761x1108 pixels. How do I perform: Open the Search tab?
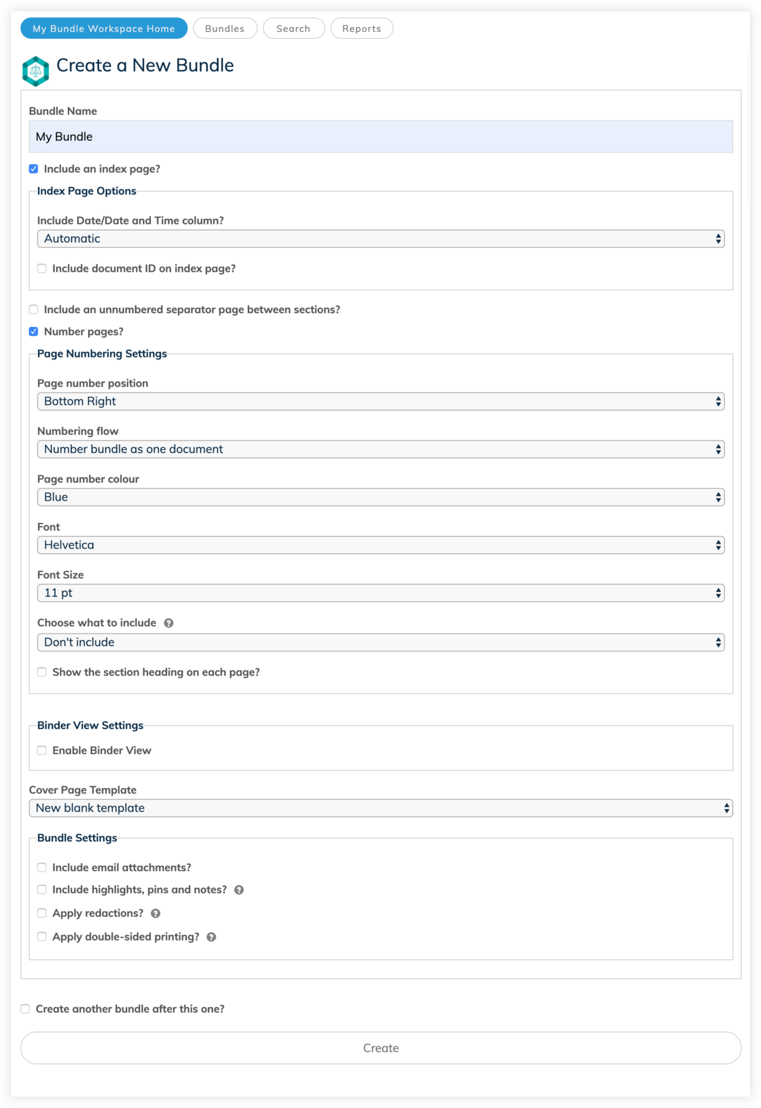point(294,28)
